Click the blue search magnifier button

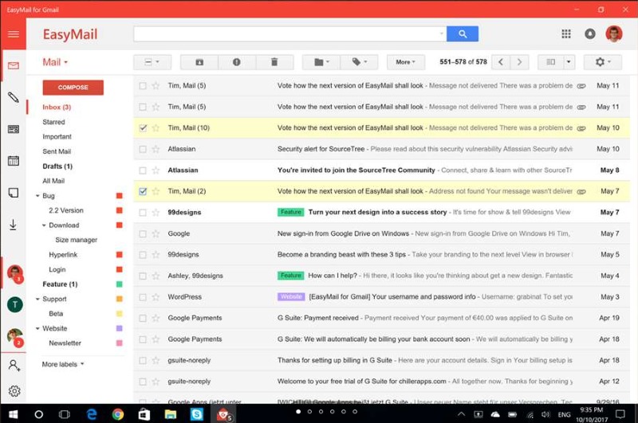pyautogui.click(x=463, y=34)
